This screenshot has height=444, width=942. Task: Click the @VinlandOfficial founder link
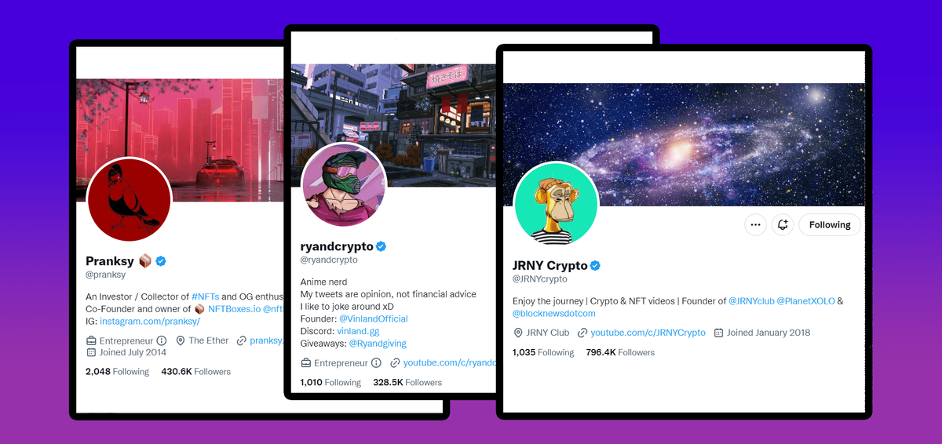coord(374,318)
